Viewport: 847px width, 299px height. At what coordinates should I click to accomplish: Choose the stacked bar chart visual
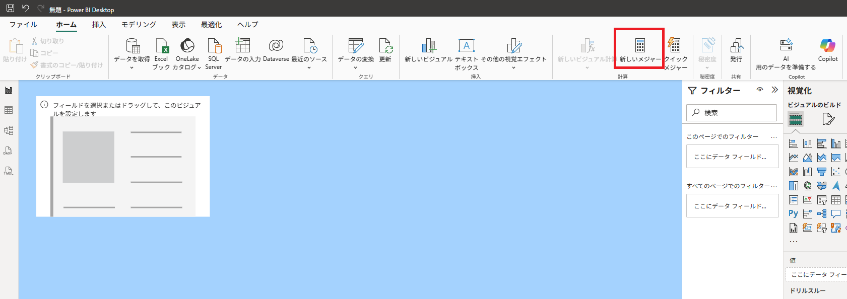click(x=794, y=143)
